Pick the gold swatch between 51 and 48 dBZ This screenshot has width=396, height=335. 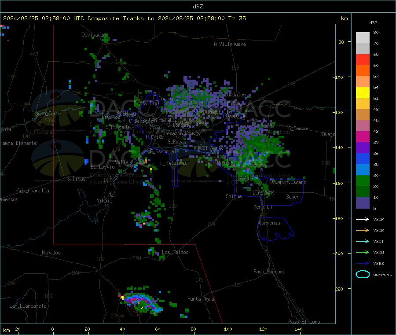363,103
